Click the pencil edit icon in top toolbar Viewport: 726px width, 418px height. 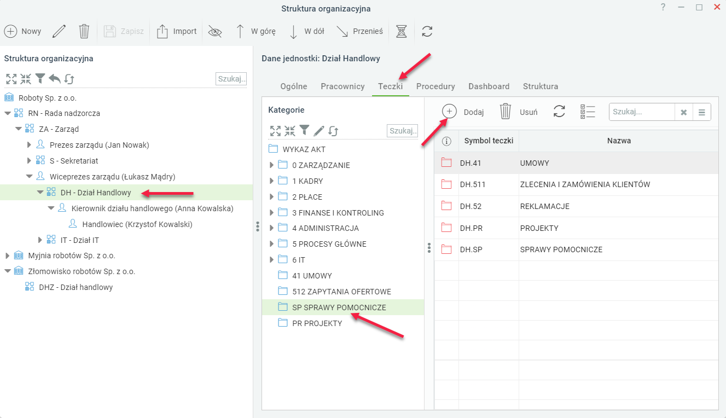(59, 31)
